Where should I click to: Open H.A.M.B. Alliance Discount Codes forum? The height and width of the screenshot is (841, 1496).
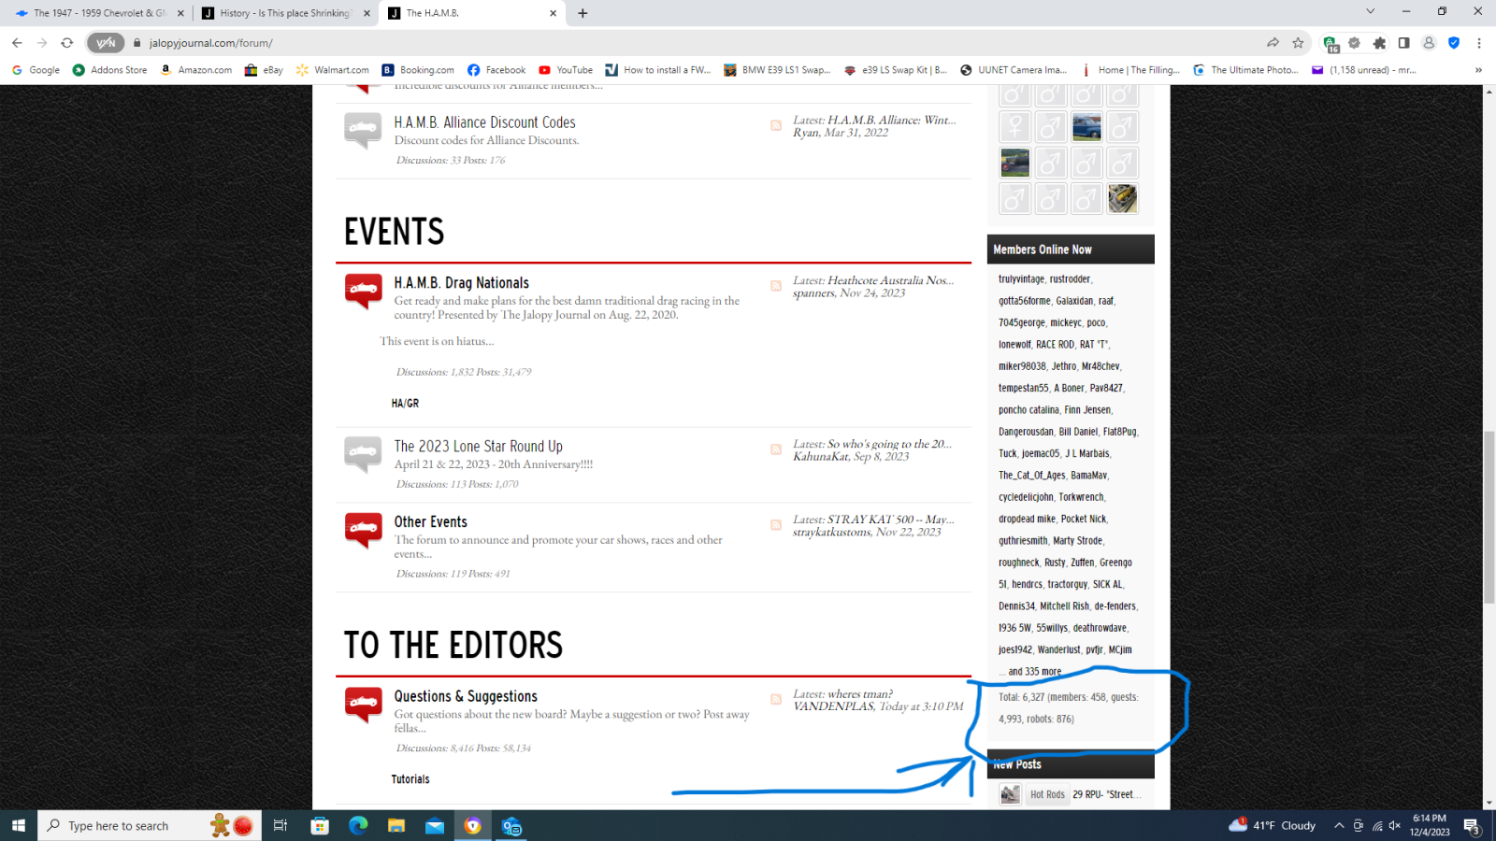coord(484,122)
